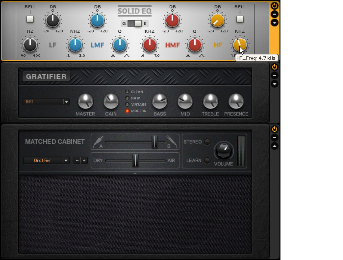Click the DRY/AIR slider handle
This screenshot has width=343, height=260.
pyautogui.click(x=135, y=161)
